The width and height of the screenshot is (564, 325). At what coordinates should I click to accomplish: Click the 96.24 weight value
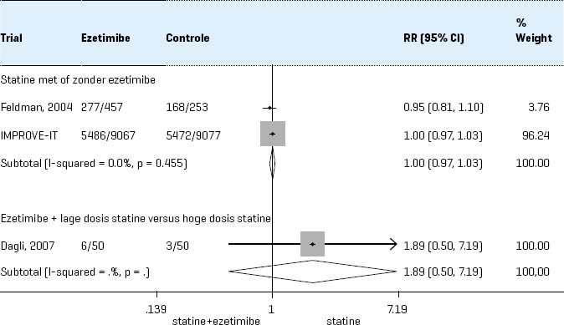[x=536, y=135]
